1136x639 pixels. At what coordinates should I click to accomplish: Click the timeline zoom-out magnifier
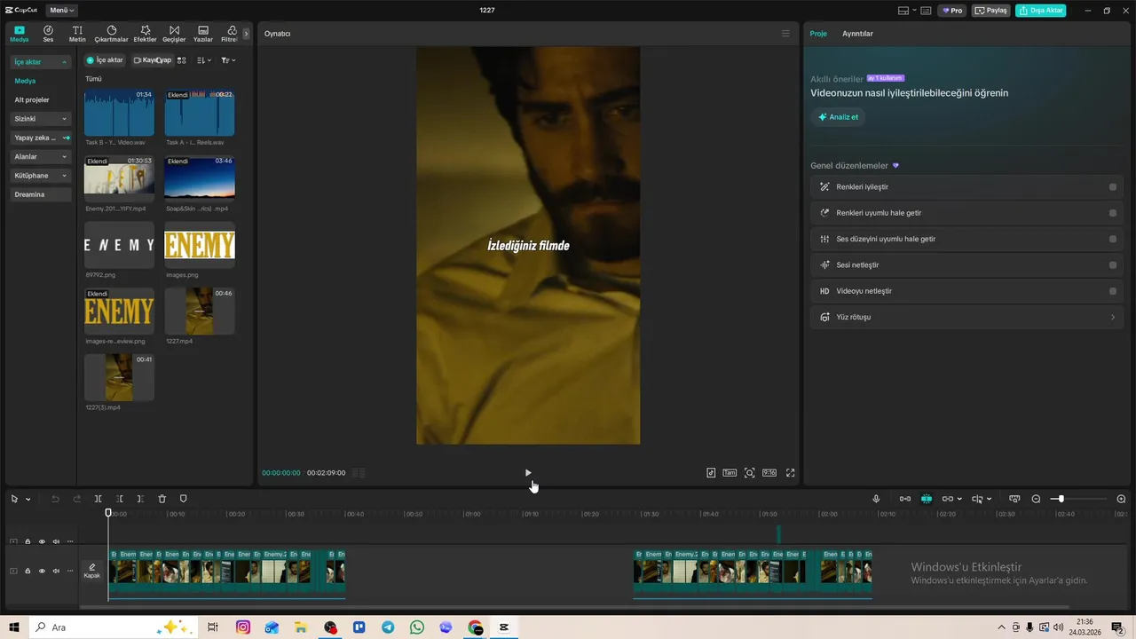(1036, 499)
